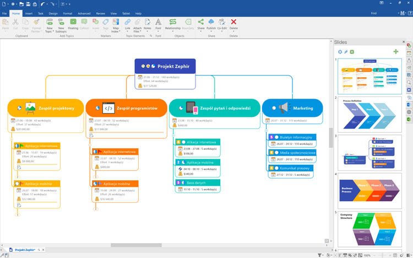Switch to the Advanced ribbon tab
Screen dimensions: 413x258
point(84,13)
